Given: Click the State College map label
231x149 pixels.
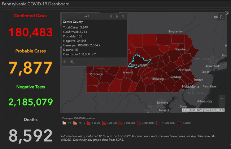Looking at the screenshot, I should pyautogui.click(x=139, y=65).
